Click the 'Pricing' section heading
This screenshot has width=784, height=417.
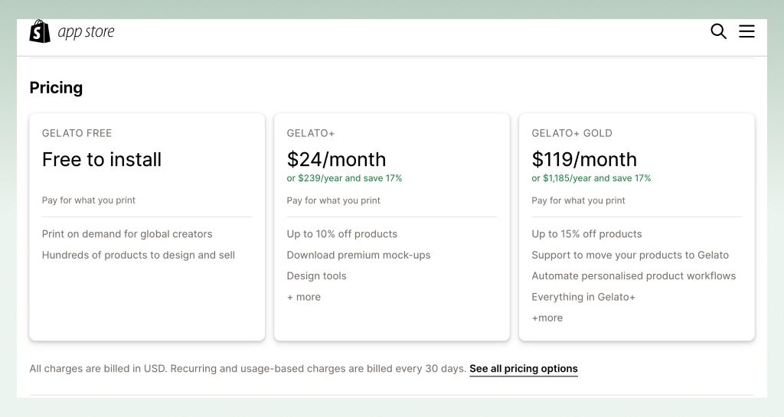point(56,87)
